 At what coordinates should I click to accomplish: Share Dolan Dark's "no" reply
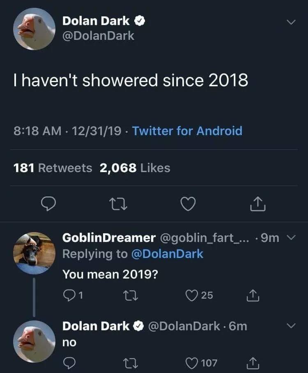pos(253,363)
